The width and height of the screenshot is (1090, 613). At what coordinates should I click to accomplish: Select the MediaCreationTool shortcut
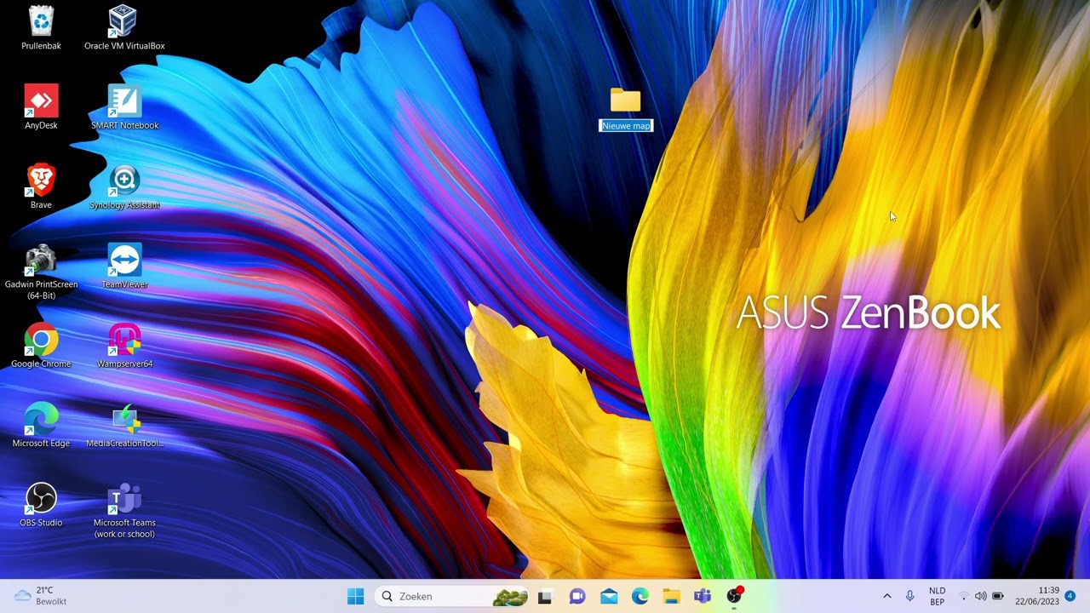pos(124,425)
